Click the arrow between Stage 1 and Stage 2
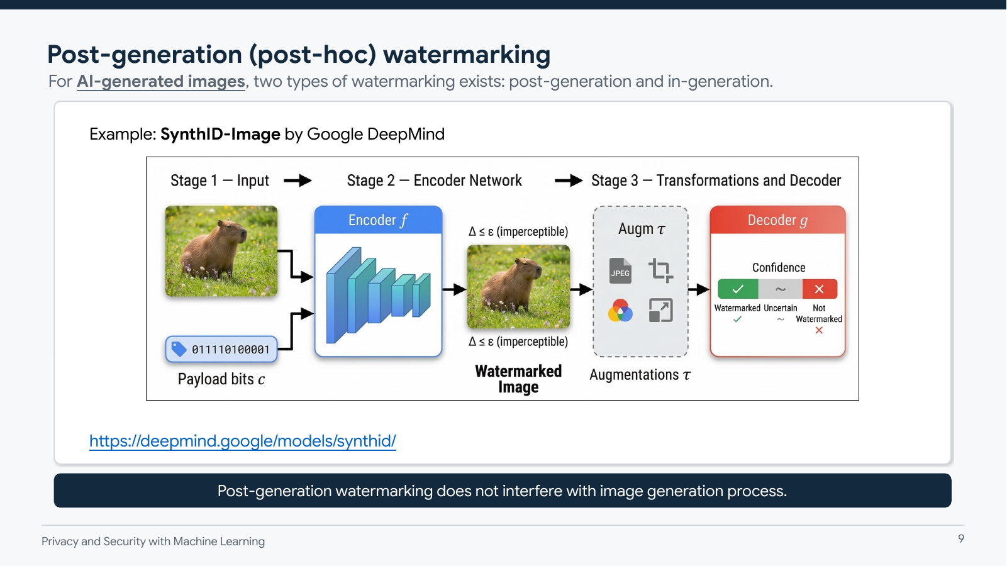 point(298,180)
